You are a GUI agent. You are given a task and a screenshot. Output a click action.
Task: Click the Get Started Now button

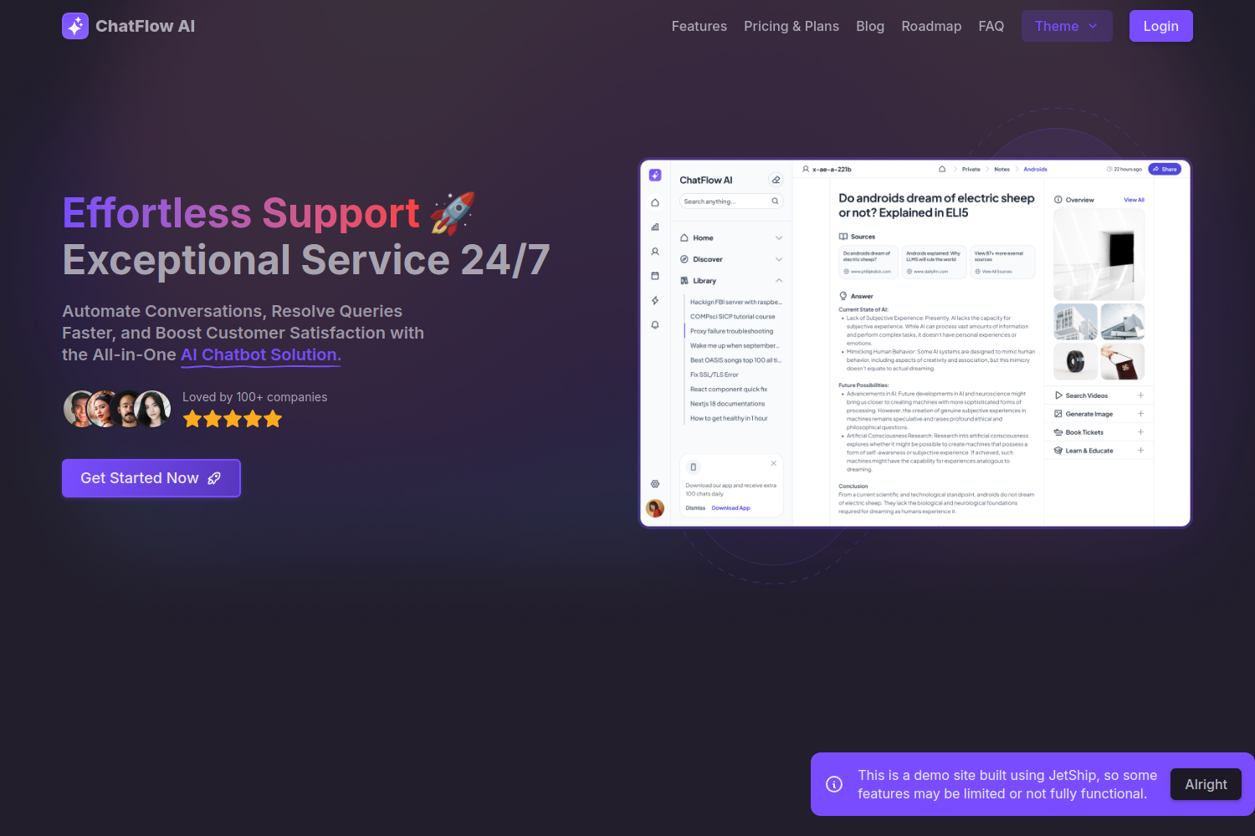pos(151,477)
